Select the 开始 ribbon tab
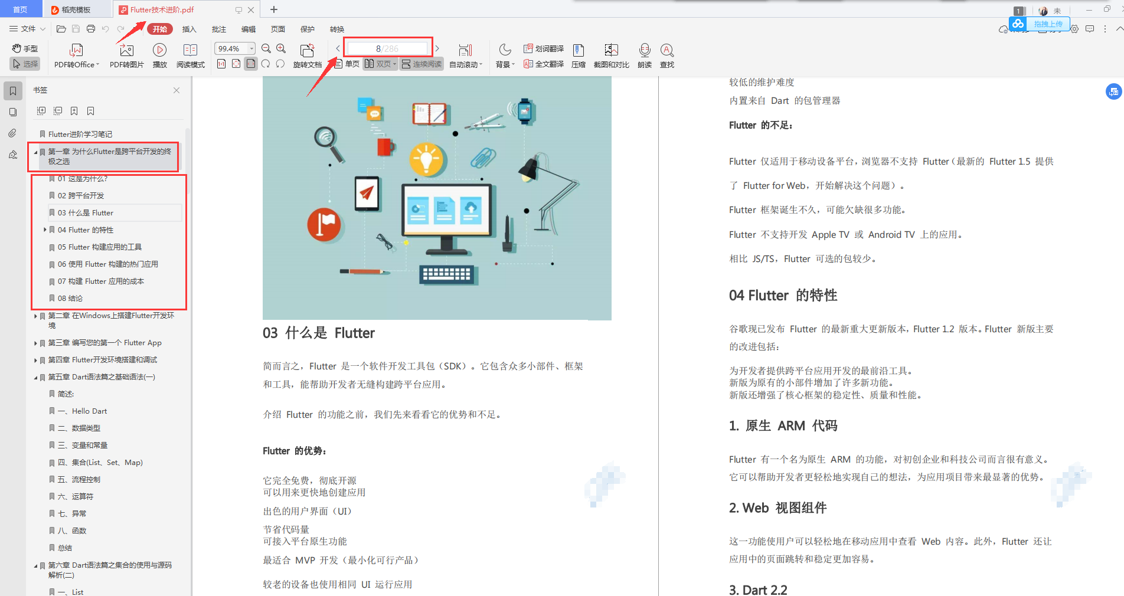This screenshot has width=1124, height=596. point(160,29)
